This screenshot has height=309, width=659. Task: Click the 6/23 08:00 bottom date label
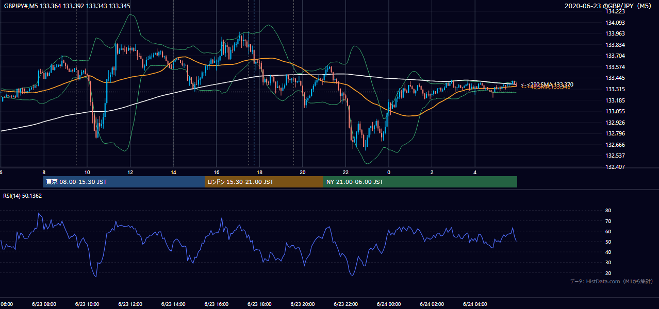[44, 304]
